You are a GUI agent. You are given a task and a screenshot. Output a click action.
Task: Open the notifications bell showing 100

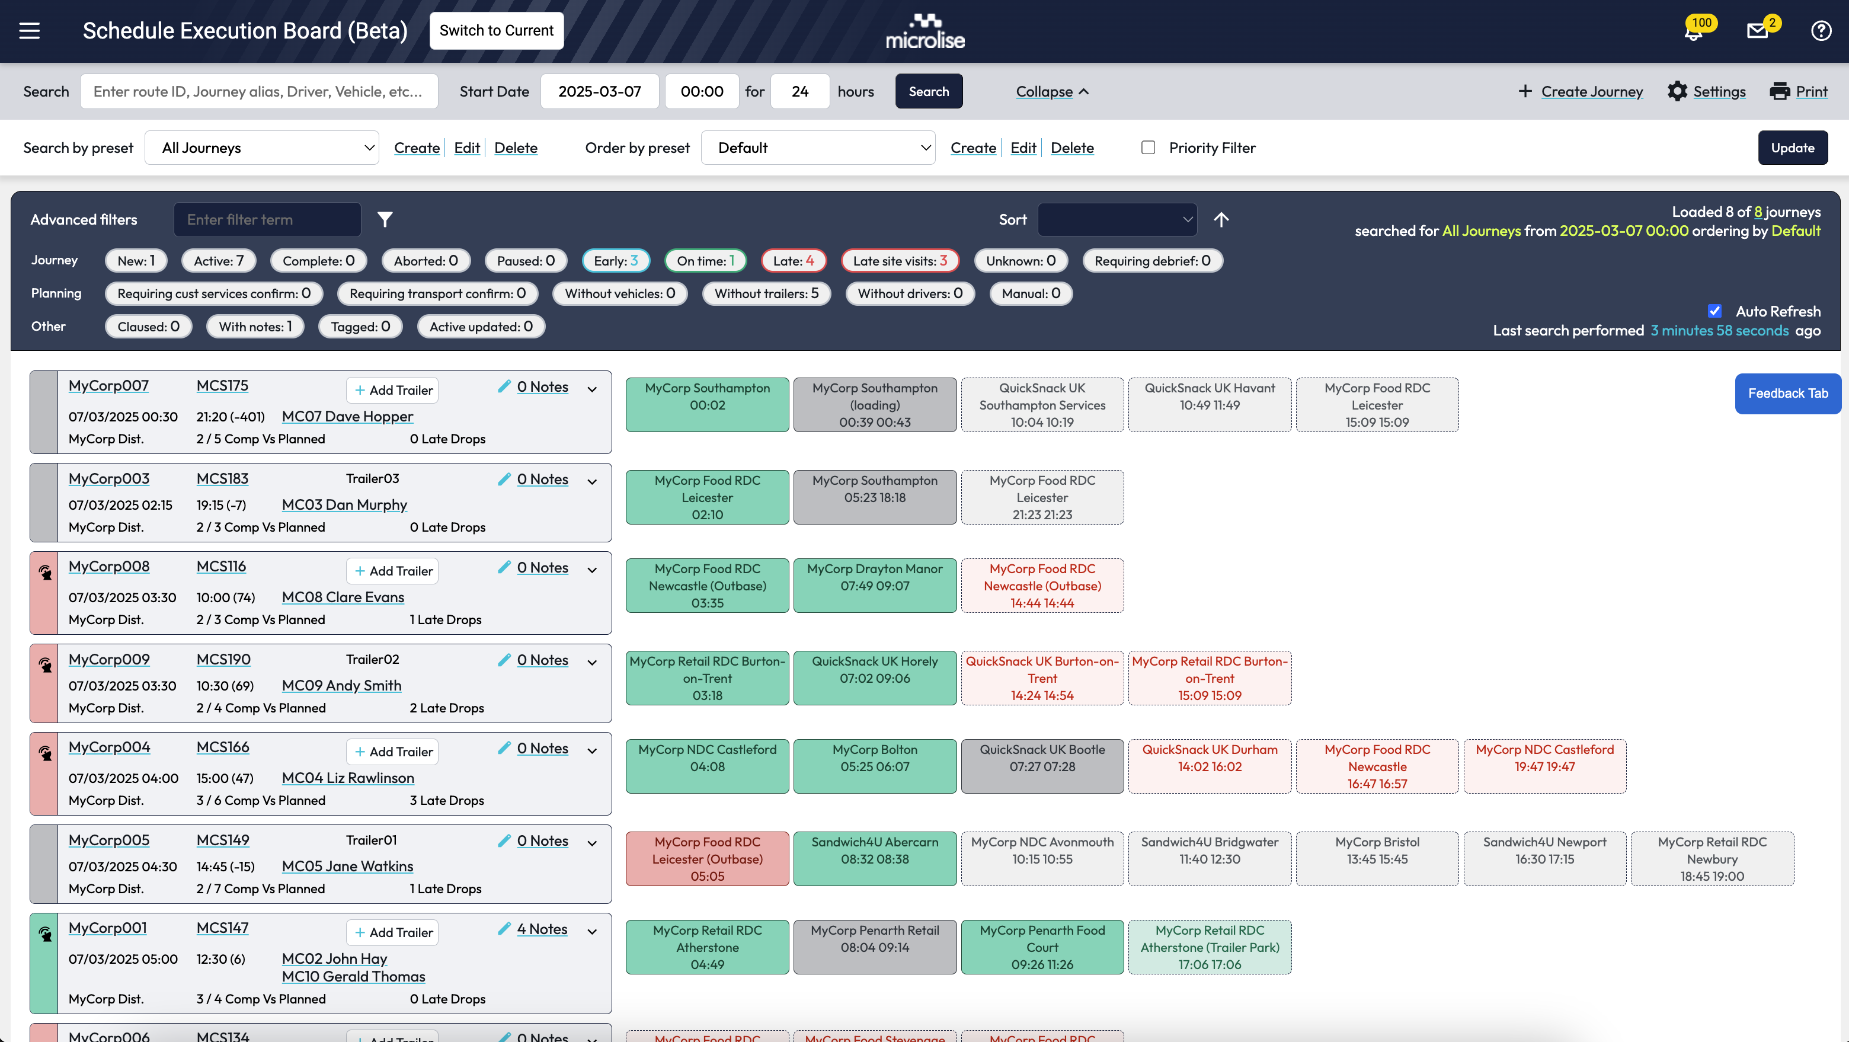[1695, 31]
